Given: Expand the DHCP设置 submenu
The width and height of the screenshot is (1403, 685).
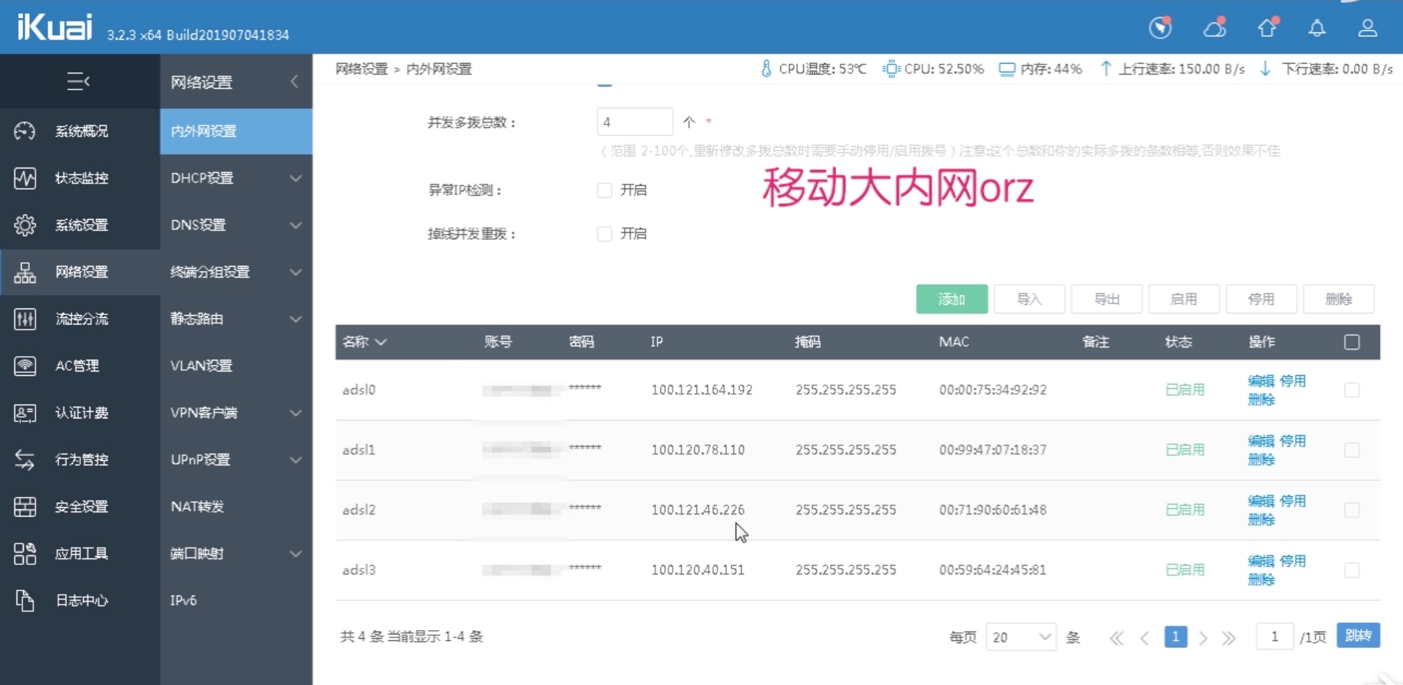Looking at the screenshot, I should click(202, 178).
